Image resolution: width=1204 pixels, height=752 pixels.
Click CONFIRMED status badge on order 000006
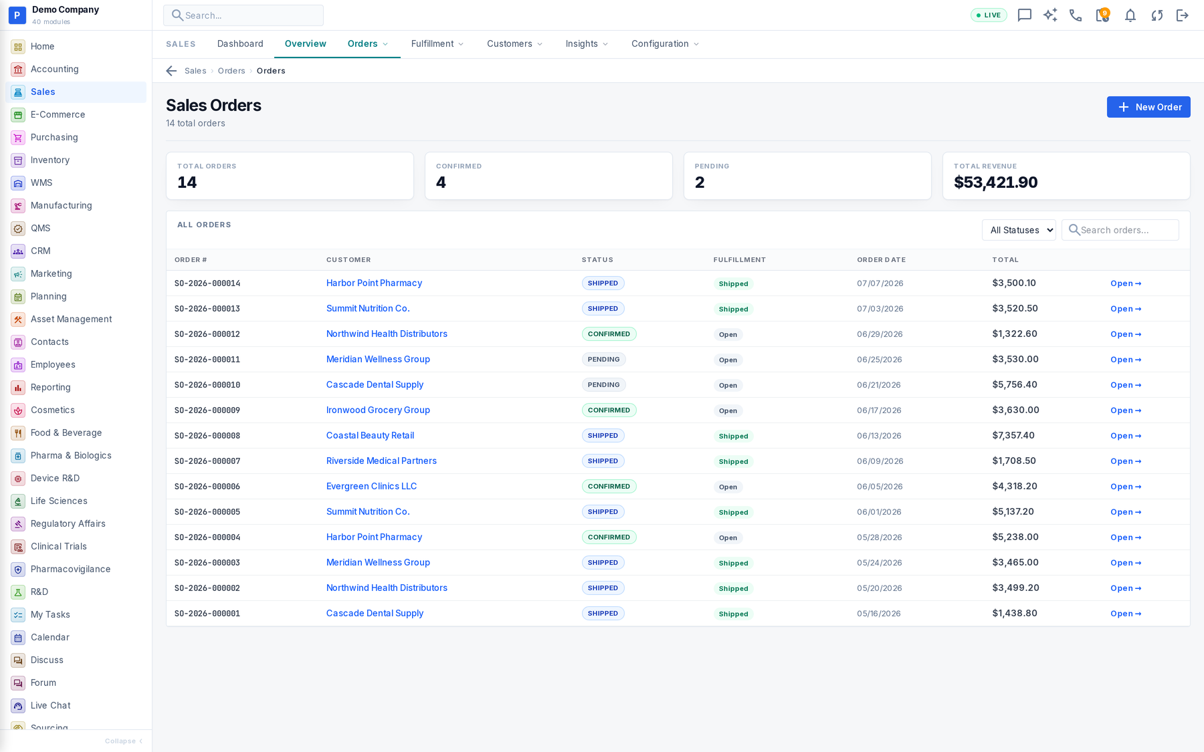point(609,487)
